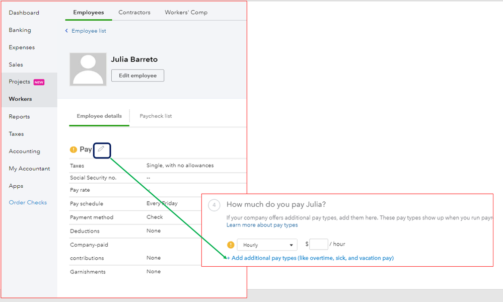Click the 'Company-paid' row label

tap(89, 245)
